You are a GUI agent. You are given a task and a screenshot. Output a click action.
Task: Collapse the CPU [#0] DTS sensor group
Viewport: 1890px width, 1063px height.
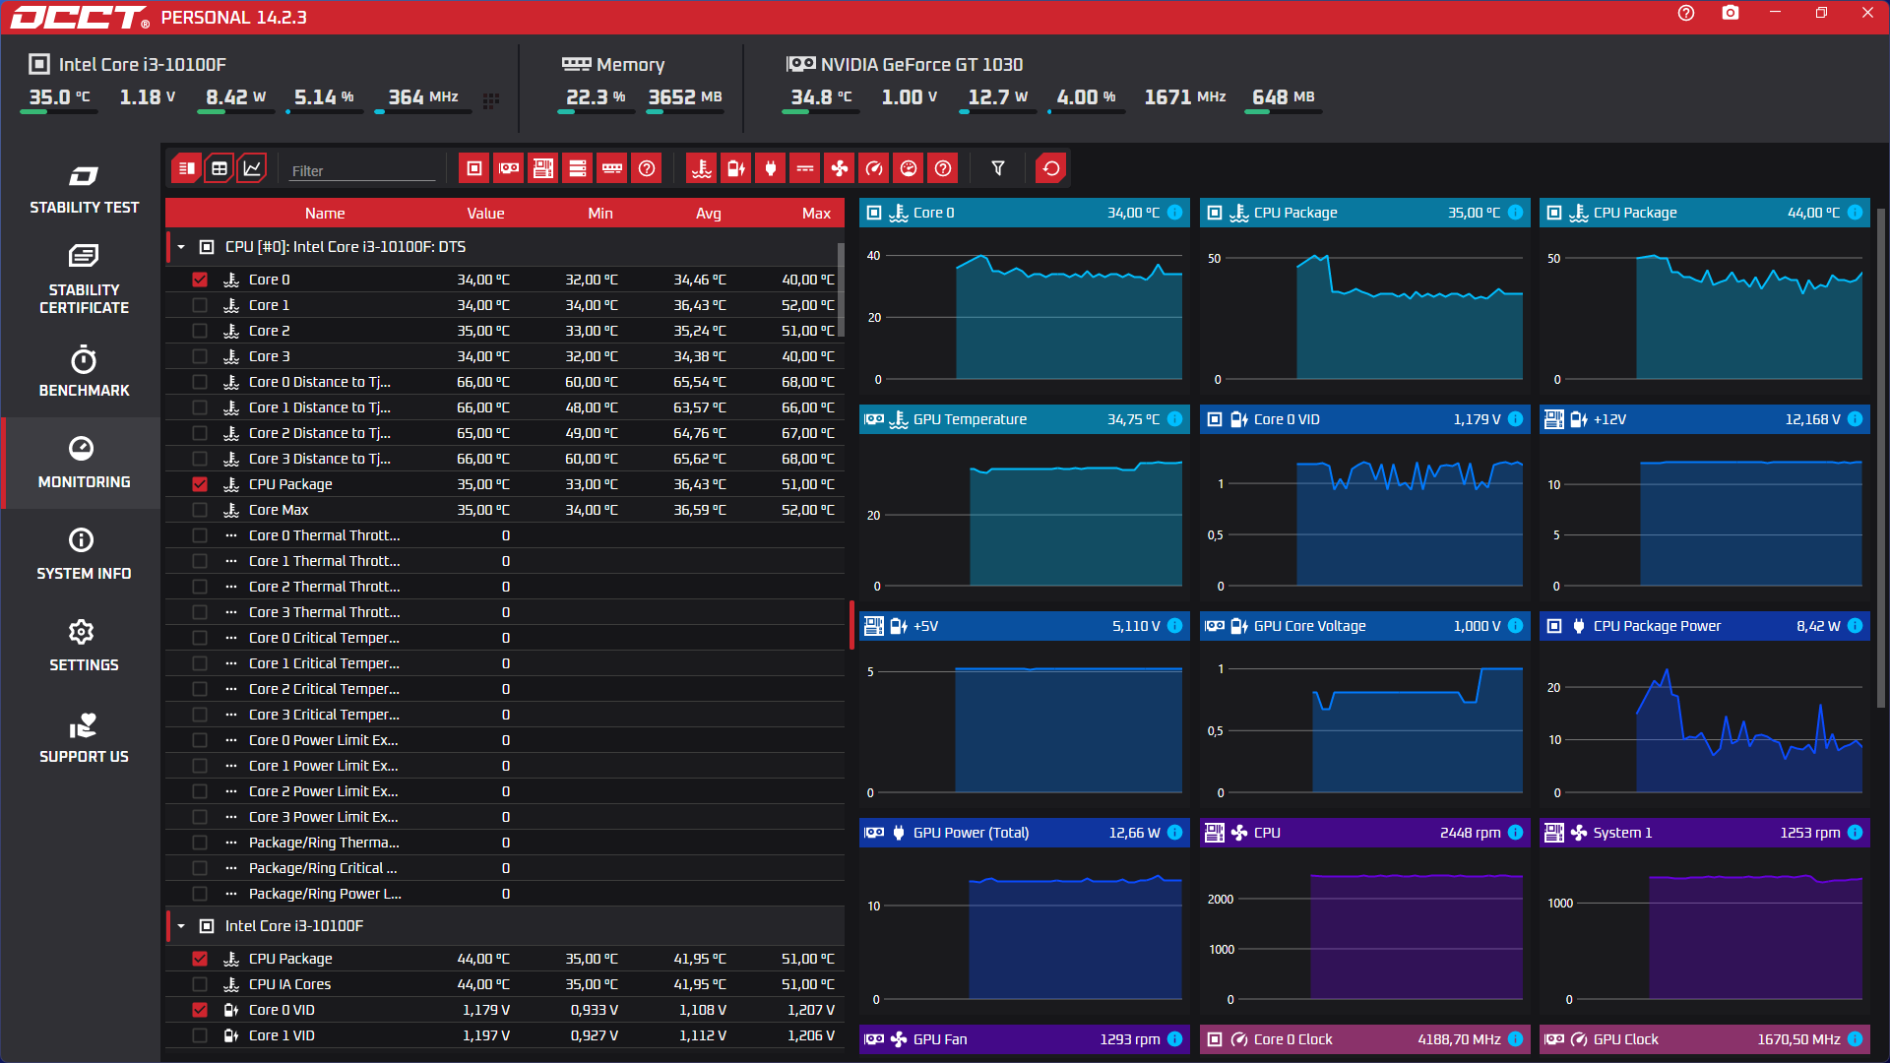[181, 247]
